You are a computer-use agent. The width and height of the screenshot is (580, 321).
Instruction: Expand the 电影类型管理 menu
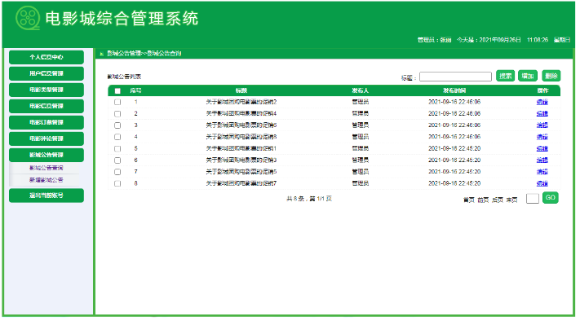(x=46, y=90)
